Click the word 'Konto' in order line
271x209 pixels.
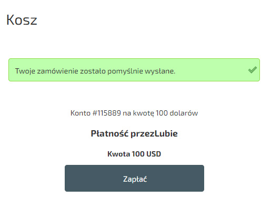[81, 113]
